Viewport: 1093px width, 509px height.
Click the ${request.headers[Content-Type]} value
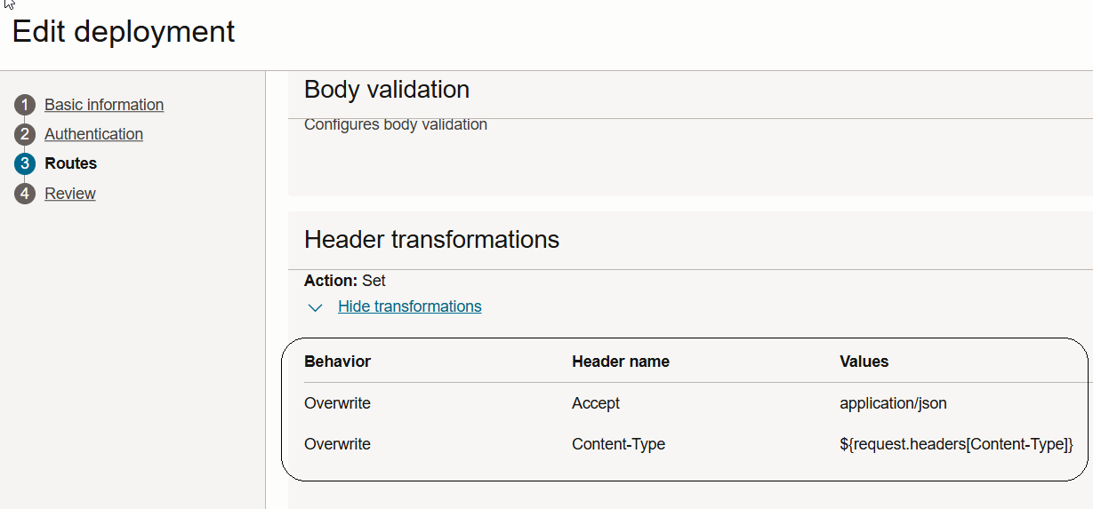coord(957,444)
